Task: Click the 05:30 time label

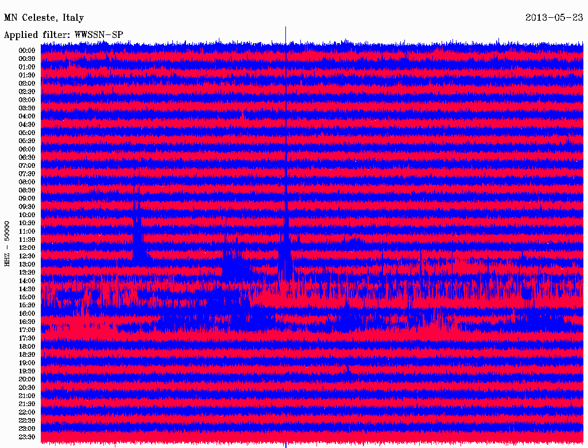Action: click(x=27, y=141)
